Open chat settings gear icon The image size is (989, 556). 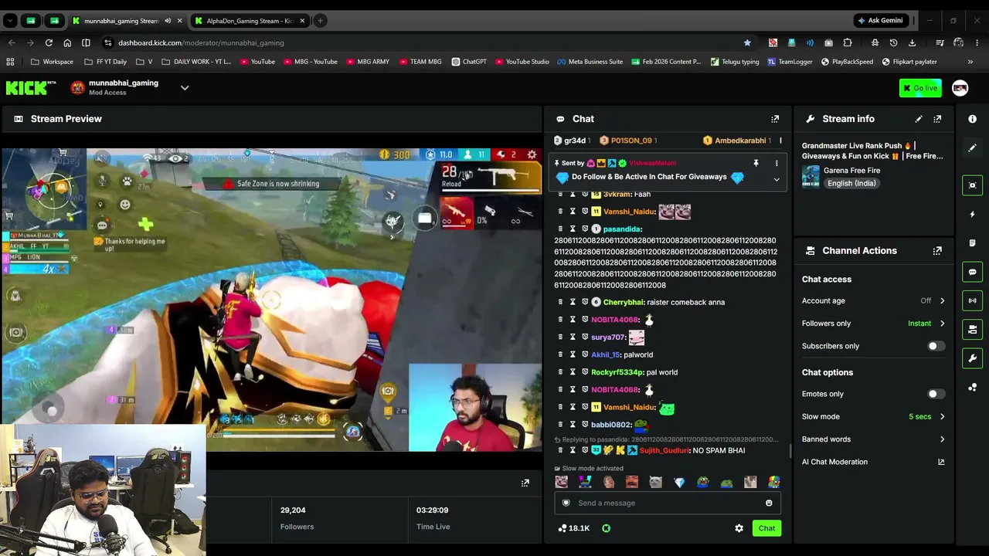coord(739,528)
